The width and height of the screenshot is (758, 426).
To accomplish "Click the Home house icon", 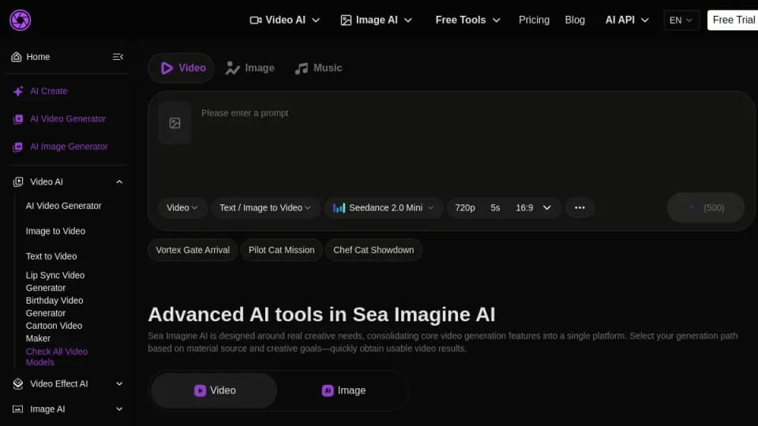I will (17, 57).
